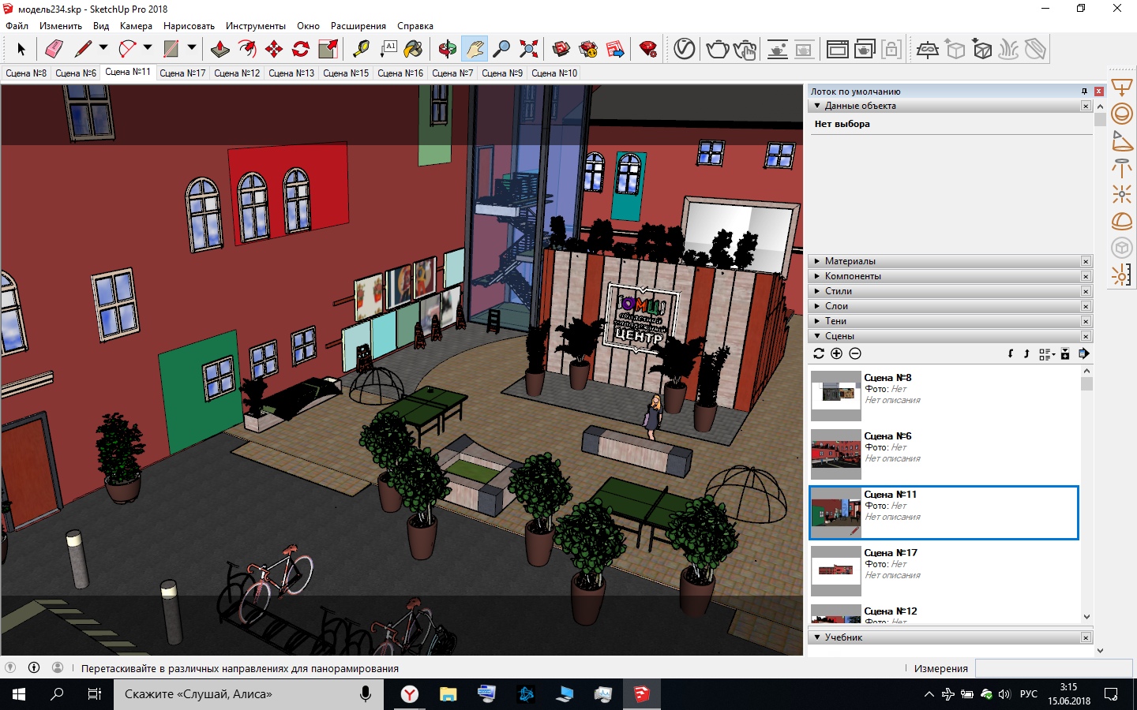Show the V-Ray Frame Buffer window
This screenshot has width=1137, height=710.
837,49
